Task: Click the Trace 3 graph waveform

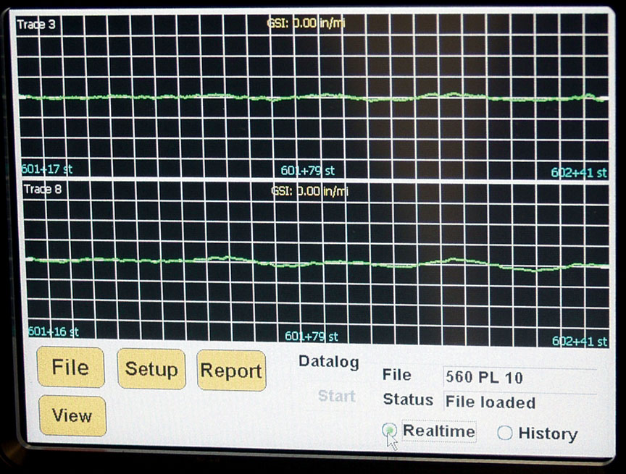Action: [314, 97]
